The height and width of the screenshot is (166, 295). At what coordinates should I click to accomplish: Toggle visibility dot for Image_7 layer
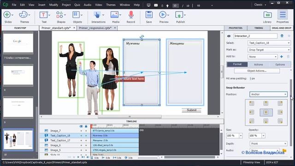[x=81, y=131]
